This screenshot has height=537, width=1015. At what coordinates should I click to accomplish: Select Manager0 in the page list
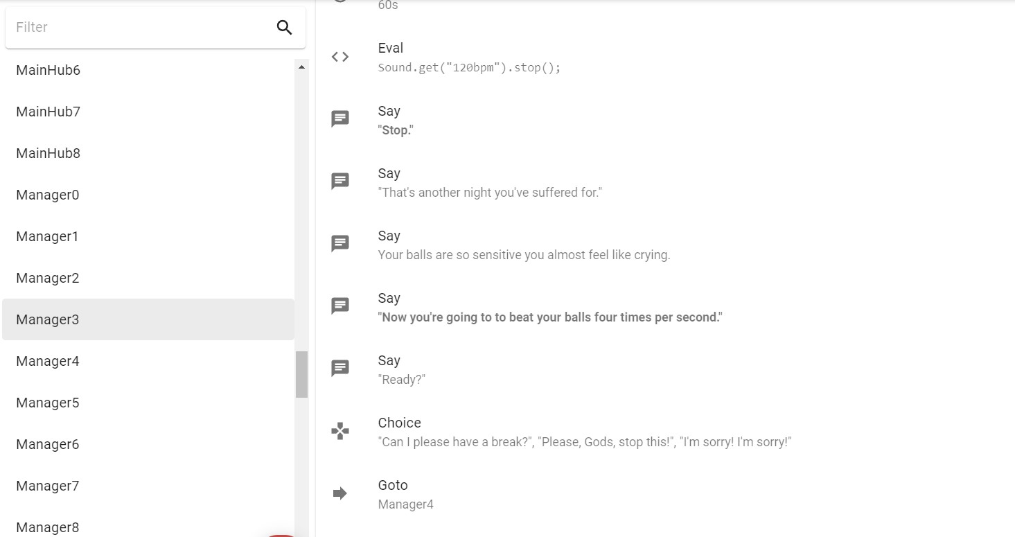click(148, 195)
